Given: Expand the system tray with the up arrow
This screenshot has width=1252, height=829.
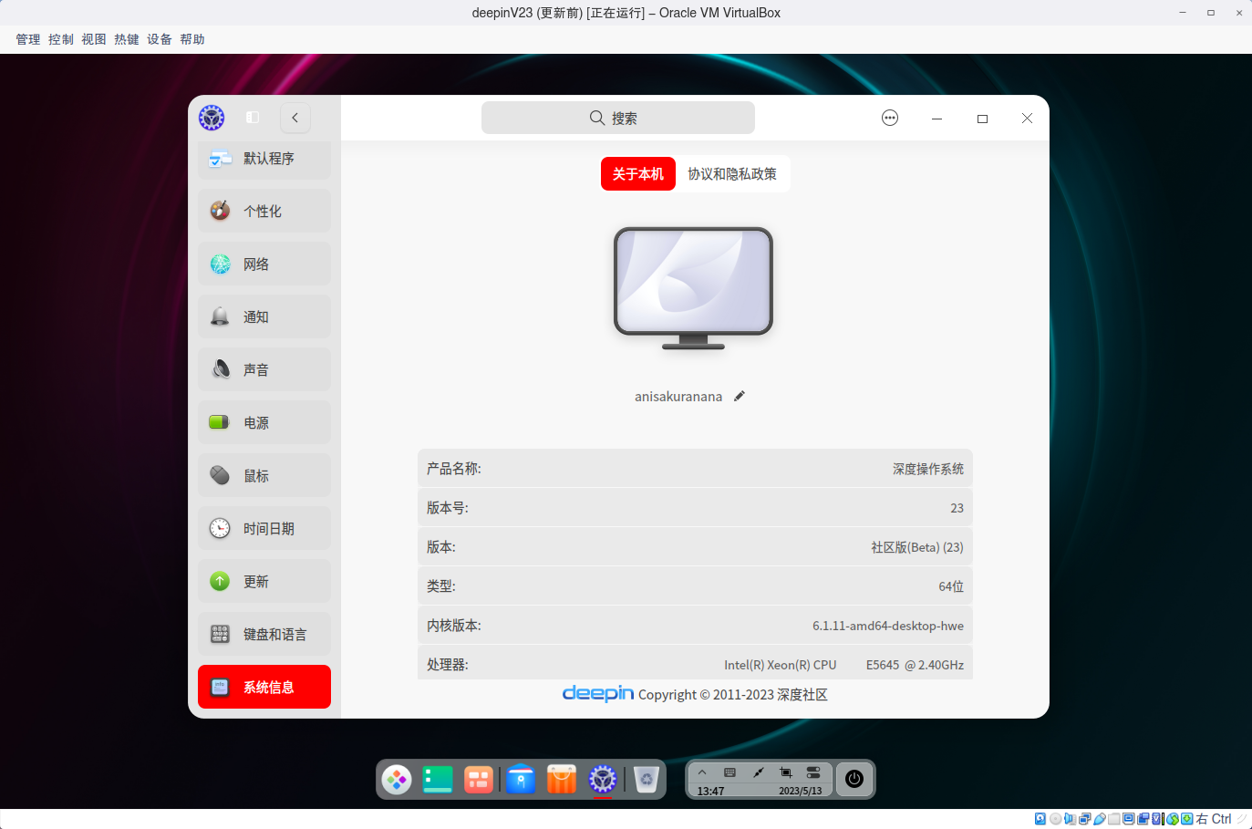Looking at the screenshot, I should (702, 772).
